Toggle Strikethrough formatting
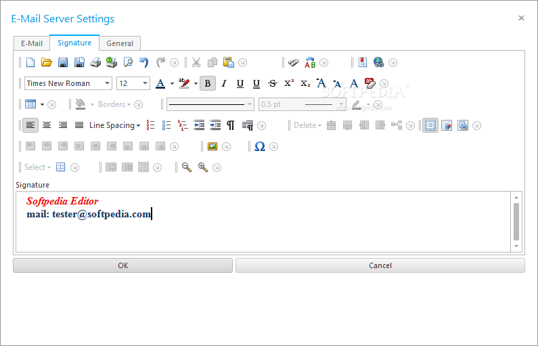 point(273,83)
